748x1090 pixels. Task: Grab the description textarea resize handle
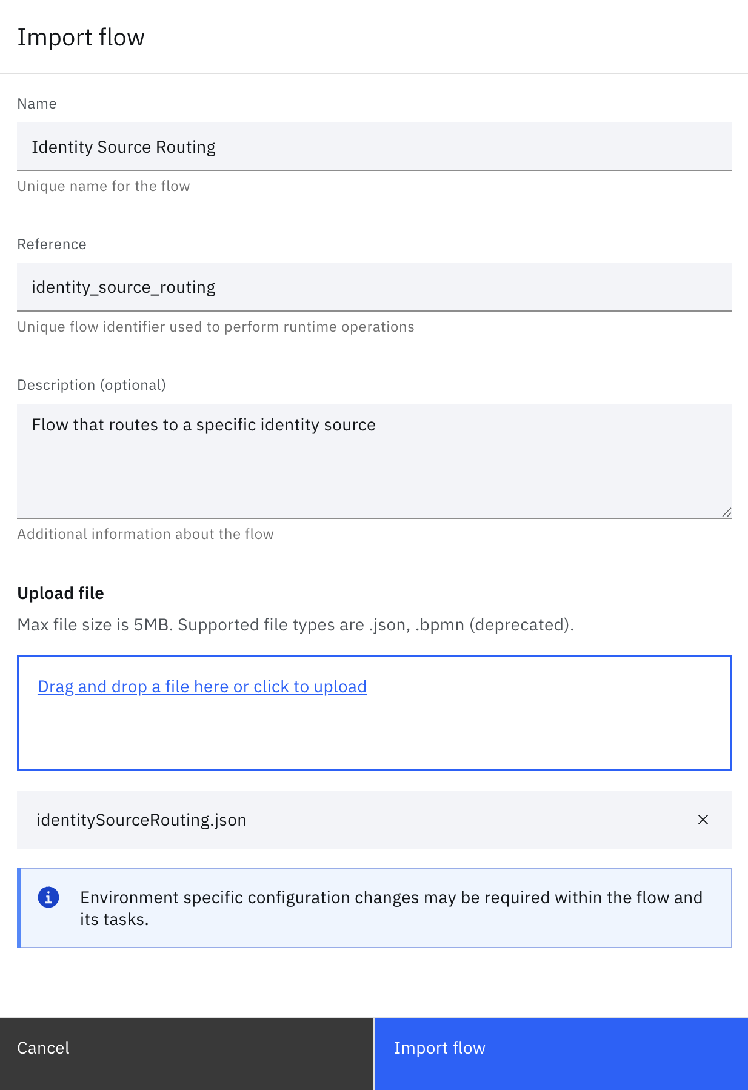tap(727, 512)
